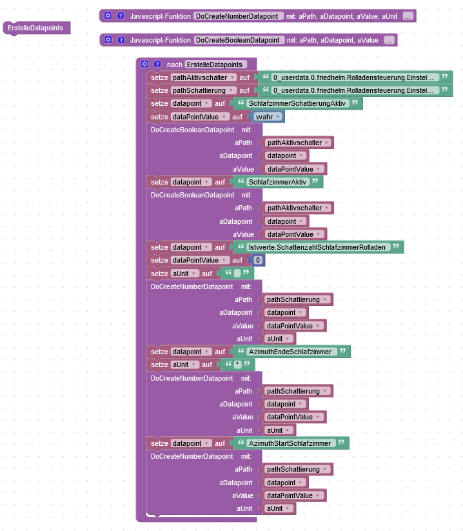This screenshot has width=463, height=531.
Task: Open datapoint dropdown before SchlafzimmerAktiv string
Action: click(x=192, y=182)
